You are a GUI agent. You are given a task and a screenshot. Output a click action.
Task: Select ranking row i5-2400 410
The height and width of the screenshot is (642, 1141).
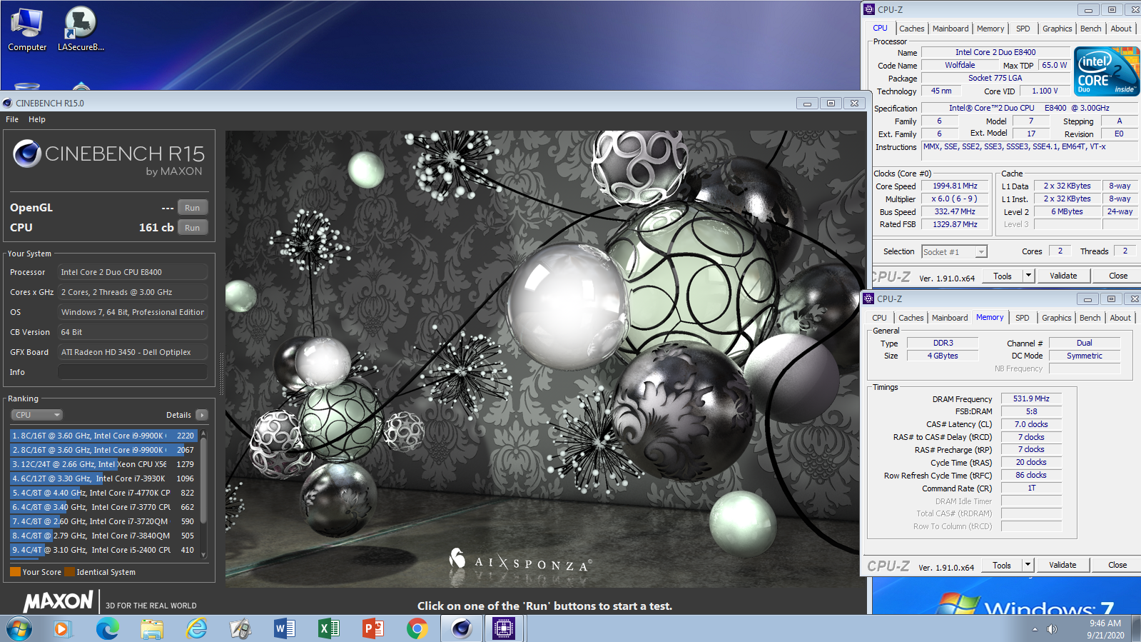coord(103,550)
